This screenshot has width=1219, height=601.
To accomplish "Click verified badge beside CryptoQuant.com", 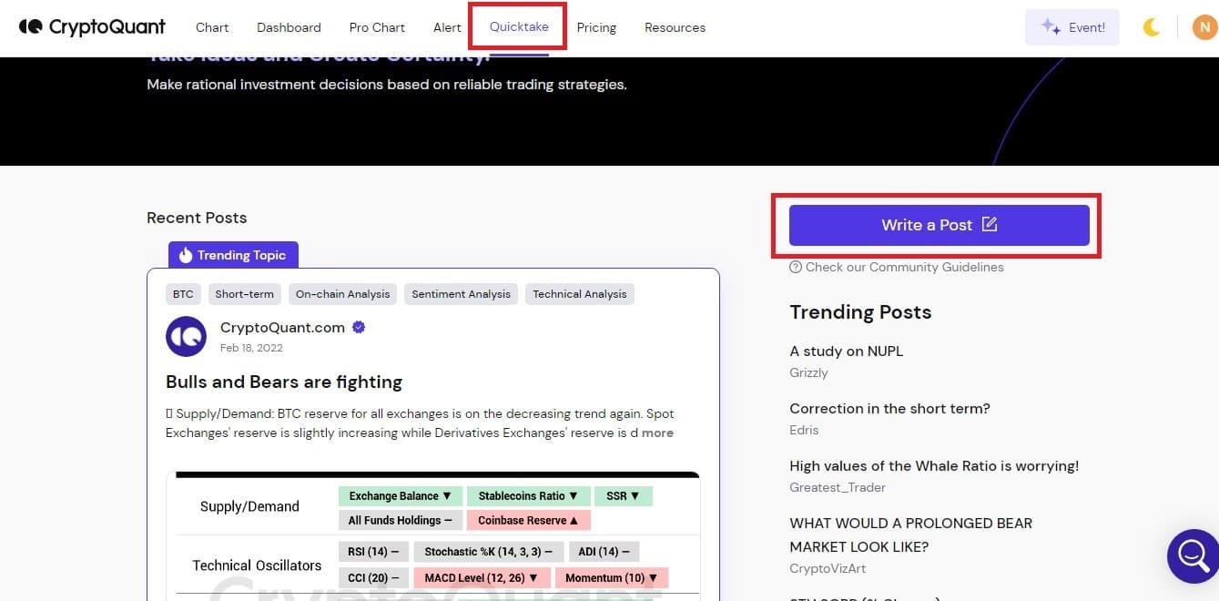I will [x=359, y=328].
